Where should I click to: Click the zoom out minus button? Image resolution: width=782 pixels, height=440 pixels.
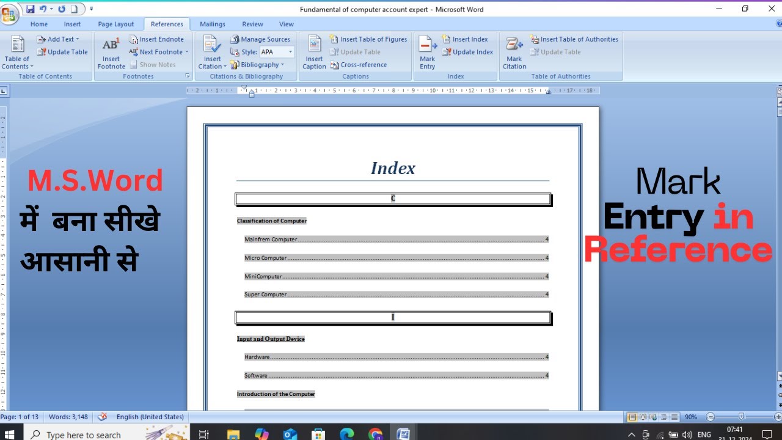(x=710, y=417)
